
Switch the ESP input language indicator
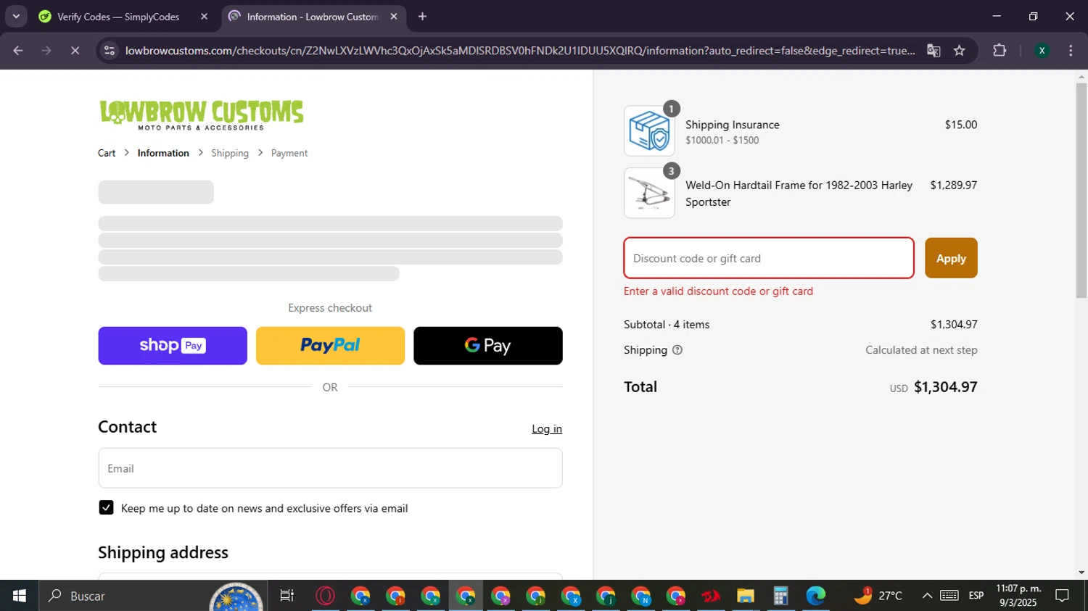pyautogui.click(x=976, y=596)
